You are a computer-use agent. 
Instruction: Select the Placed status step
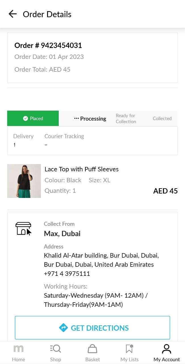pos(33,119)
